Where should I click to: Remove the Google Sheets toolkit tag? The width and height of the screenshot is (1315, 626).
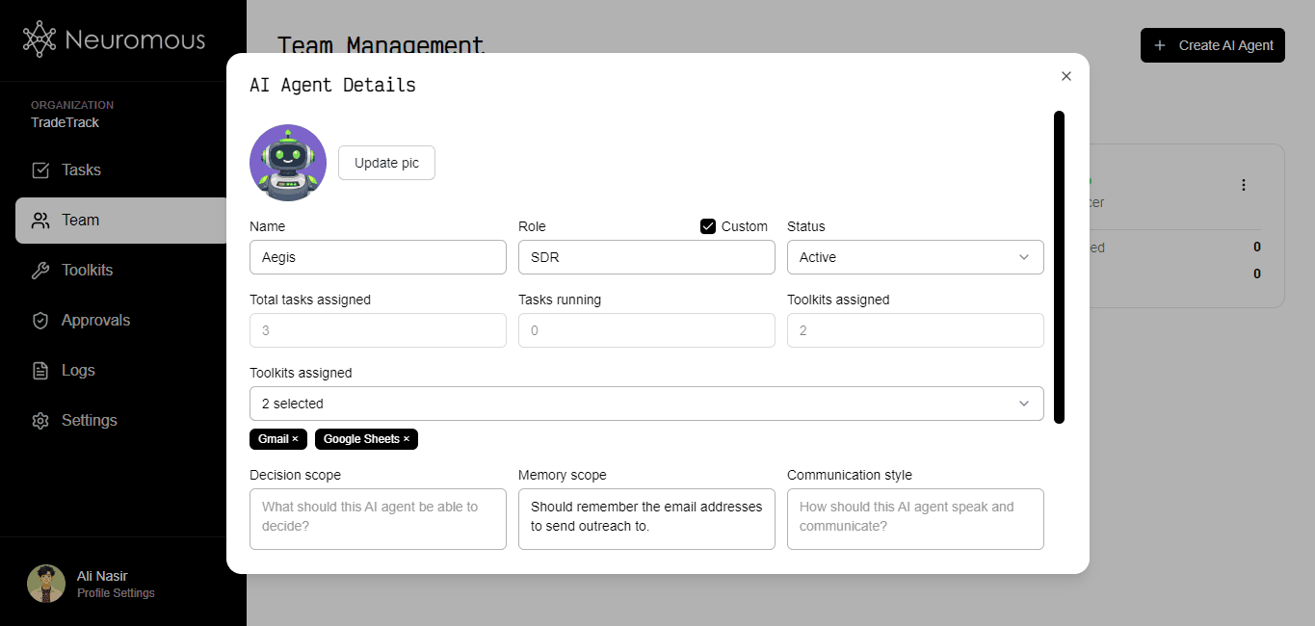[x=407, y=439]
